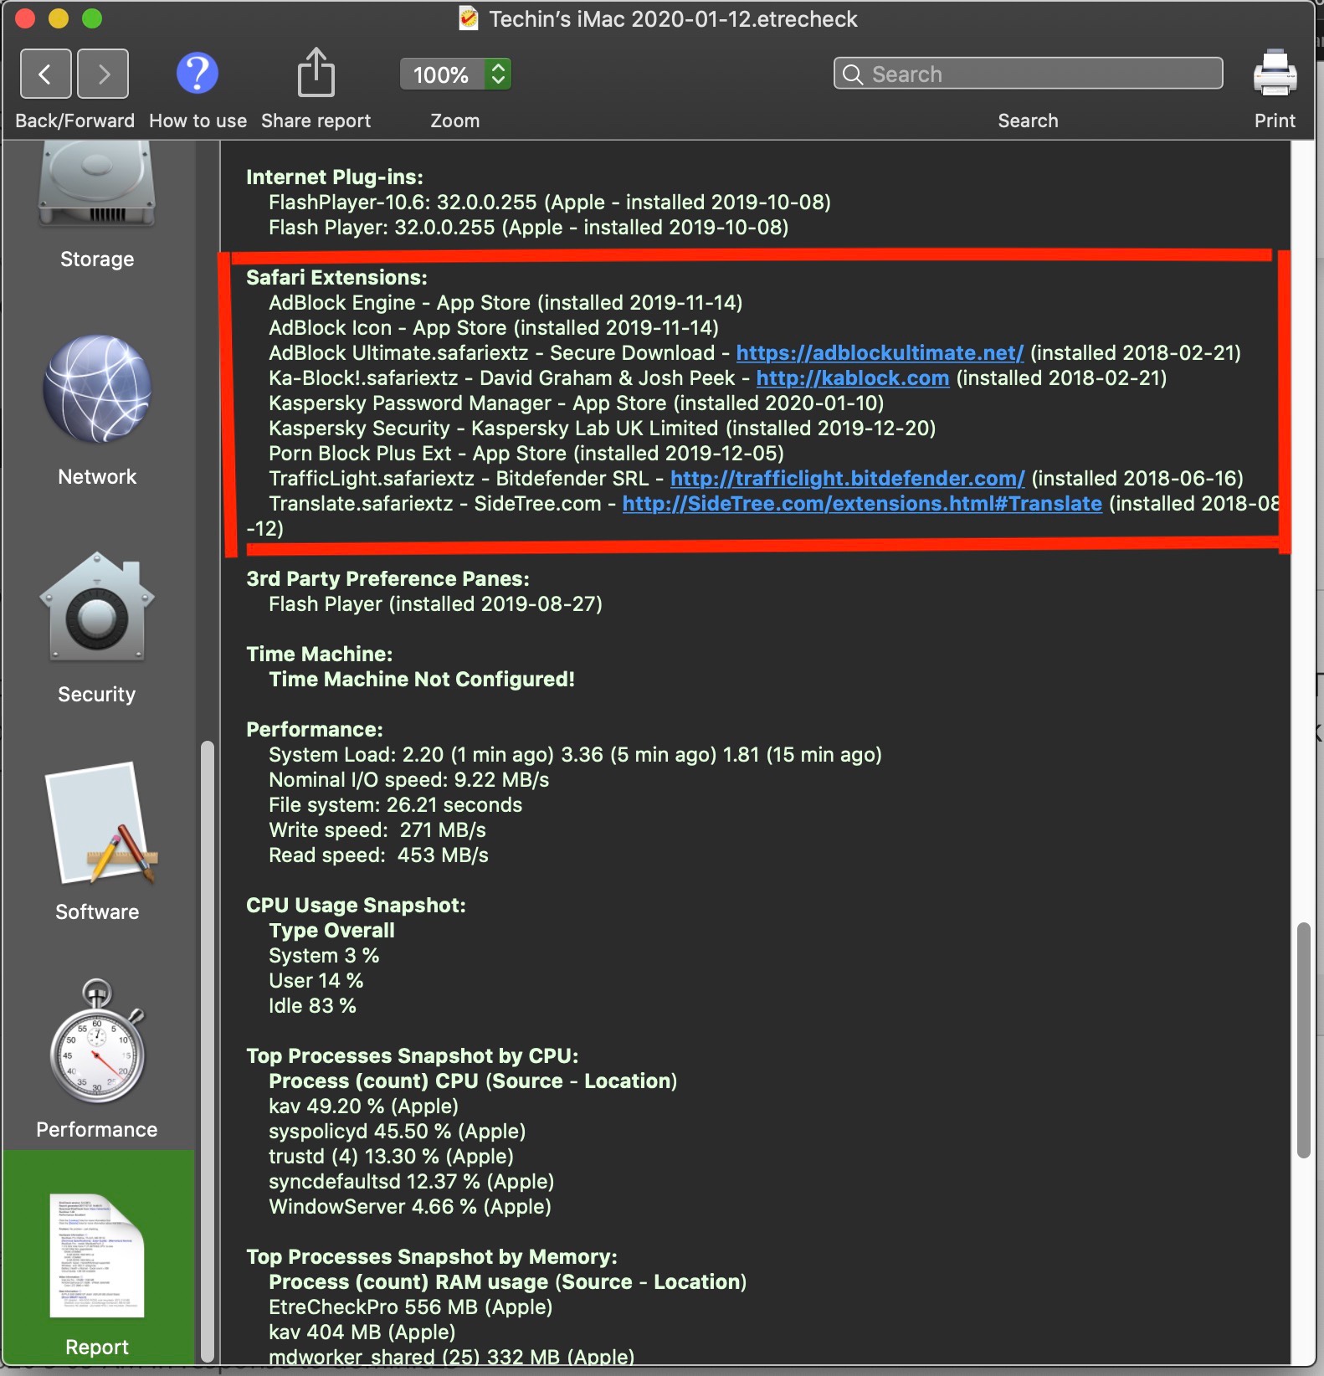Go forward with the Forward arrow button
This screenshot has height=1376, width=1324.
103,74
